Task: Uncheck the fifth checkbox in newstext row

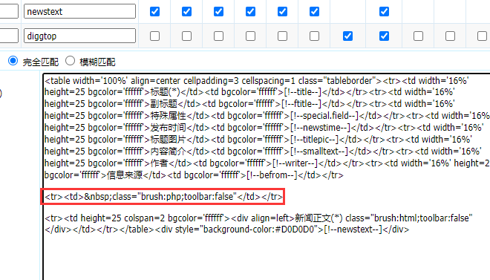Action: [x=282, y=12]
